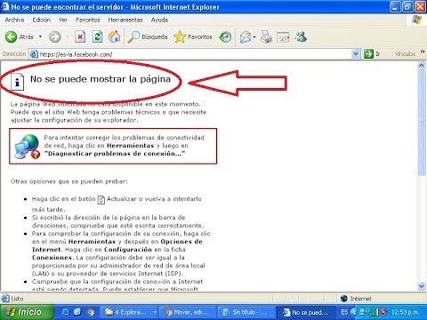Expand the Atrás history dropdown arrow

click(40, 36)
